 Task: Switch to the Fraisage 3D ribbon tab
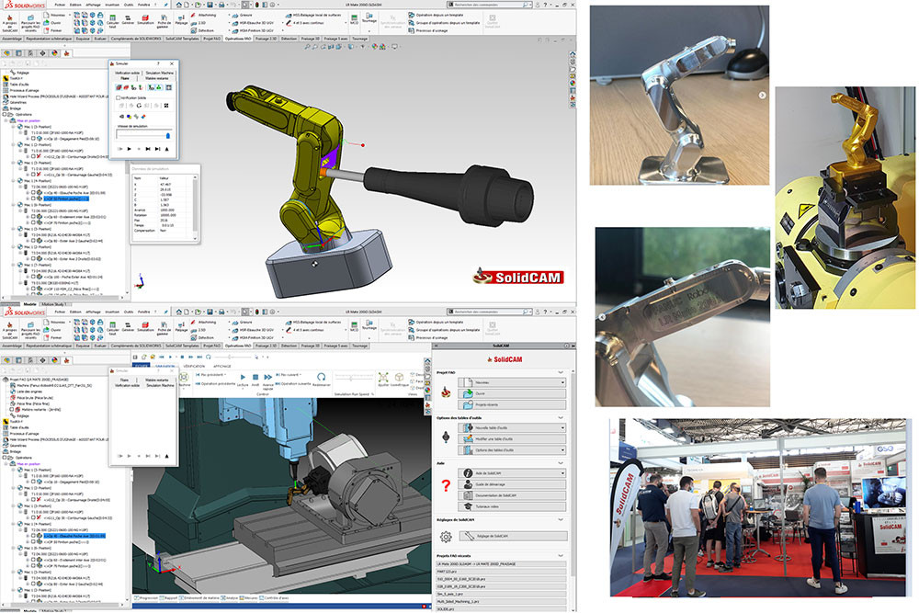click(309, 40)
